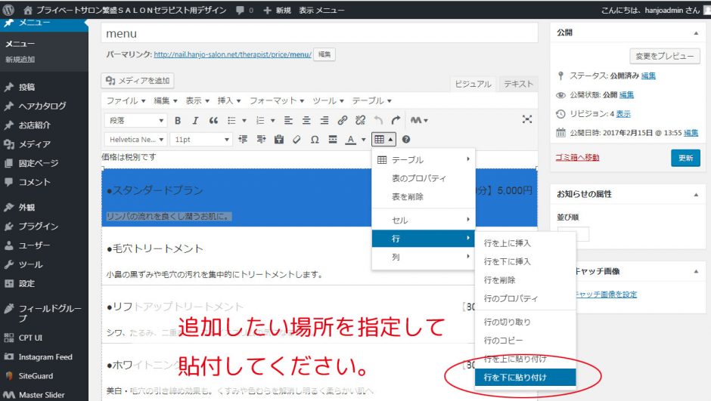Collapse the 公開 publish panel

pyautogui.click(x=694, y=33)
